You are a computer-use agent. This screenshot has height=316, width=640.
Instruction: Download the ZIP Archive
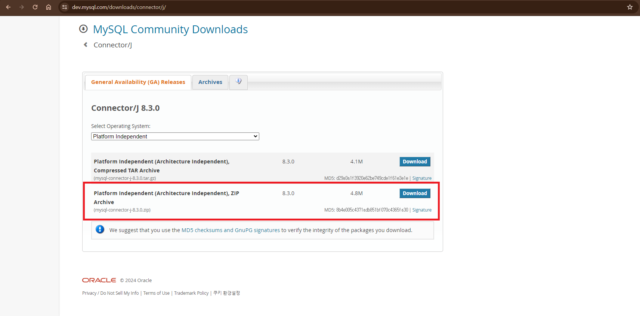(x=415, y=193)
